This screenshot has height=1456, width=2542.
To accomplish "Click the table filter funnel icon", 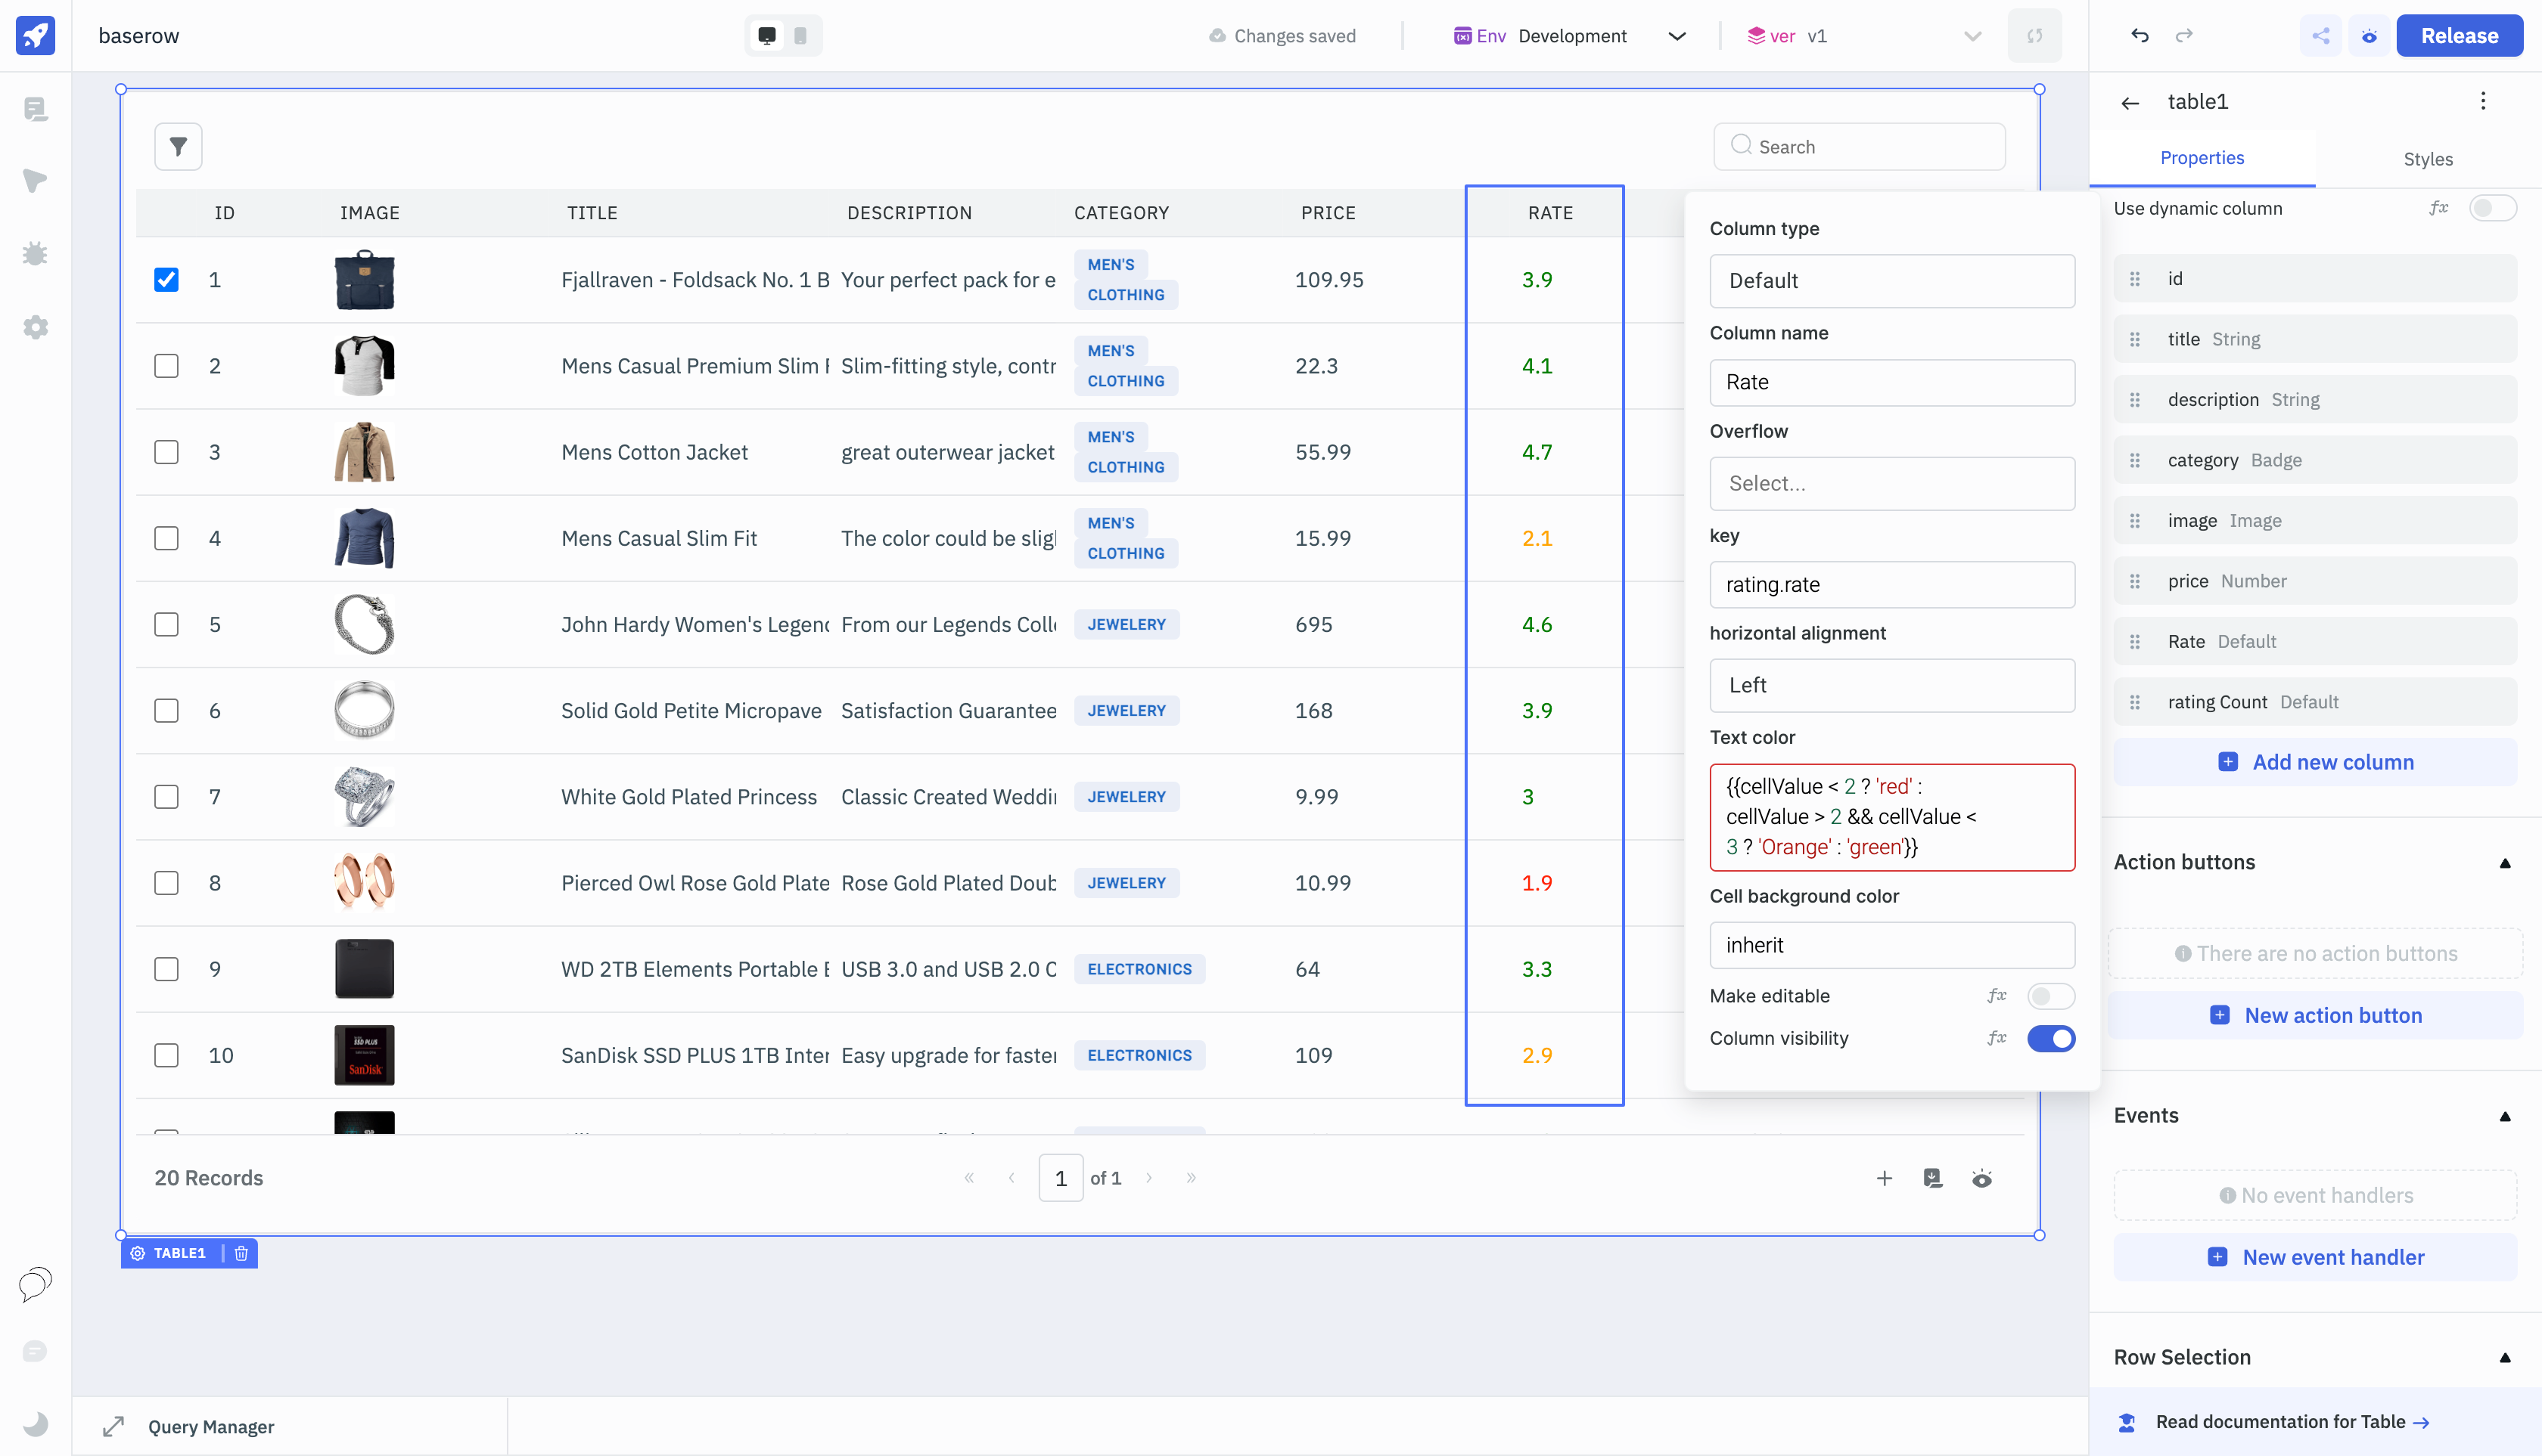I will [178, 147].
